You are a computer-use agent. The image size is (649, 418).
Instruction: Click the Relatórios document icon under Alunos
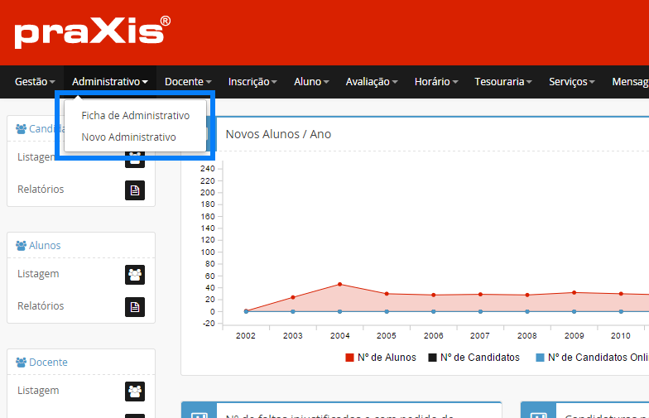[134, 306]
